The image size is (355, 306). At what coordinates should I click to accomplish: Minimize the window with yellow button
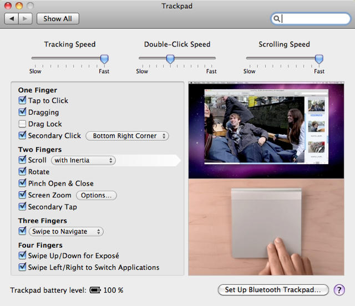[19, 6]
